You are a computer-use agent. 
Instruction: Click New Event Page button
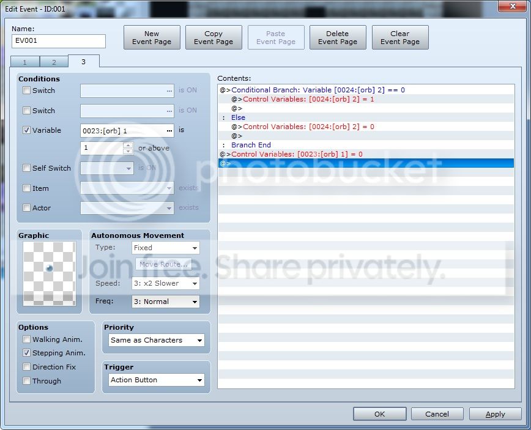pos(152,37)
